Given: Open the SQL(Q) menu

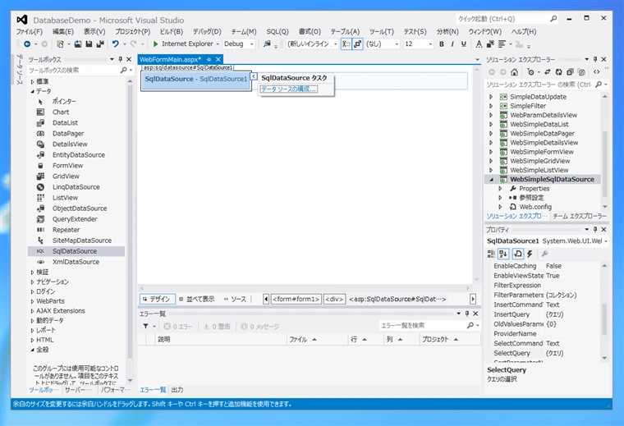Looking at the screenshot, I should pyautogui.click(x=278, y=31).
